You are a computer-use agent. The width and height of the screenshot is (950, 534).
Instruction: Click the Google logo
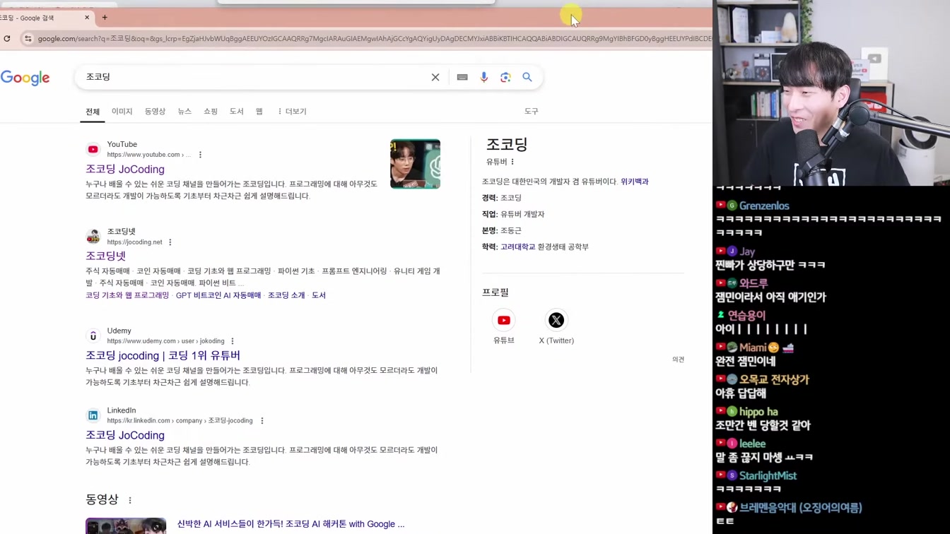click(x=25, y=78)
